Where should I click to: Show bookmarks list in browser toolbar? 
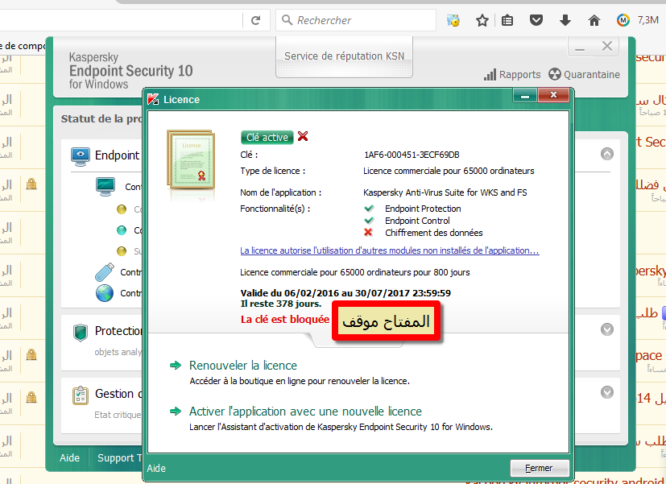click(507, 20)
